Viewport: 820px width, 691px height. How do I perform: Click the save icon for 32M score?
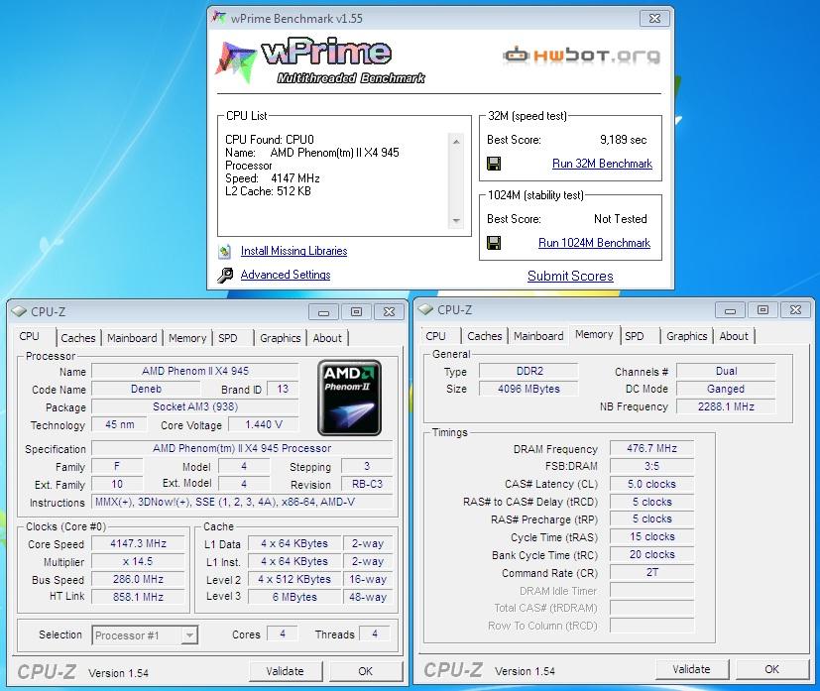pos(494,164)
